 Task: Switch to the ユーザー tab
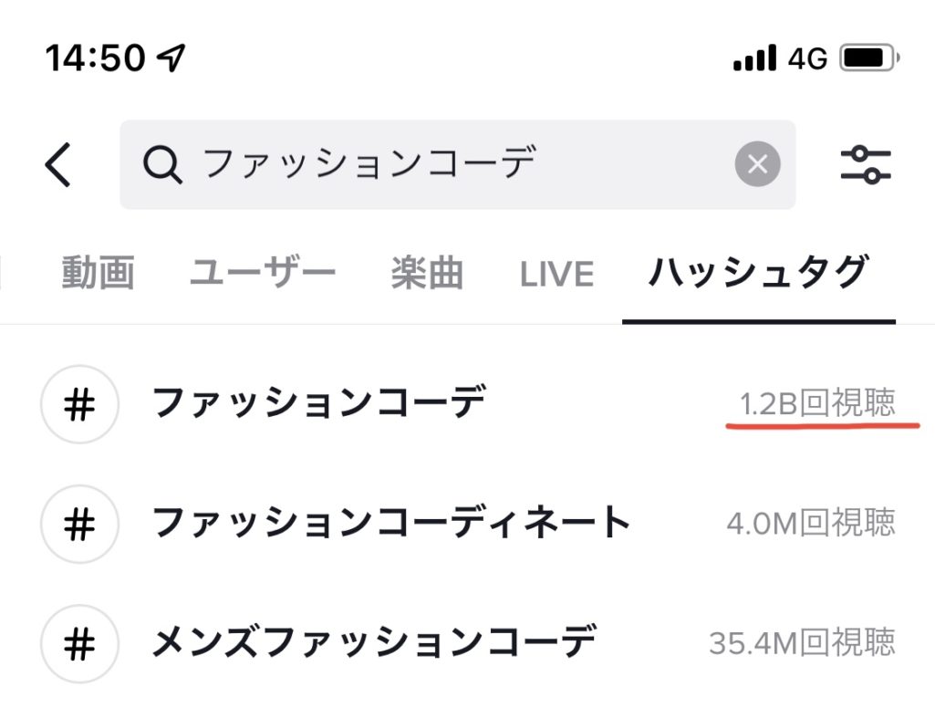pos(263,273)
